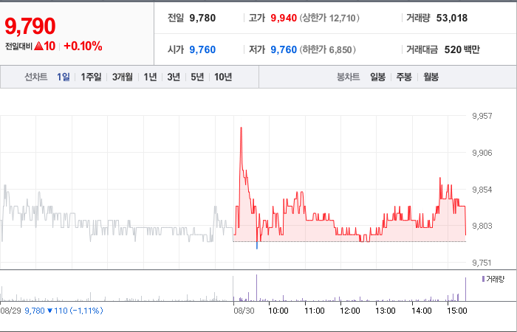The width and height of the screenshot is (517, 332).
Task: Click the 거래량 value 53,018
Action: pyautogui.click(x=452, y=18)
